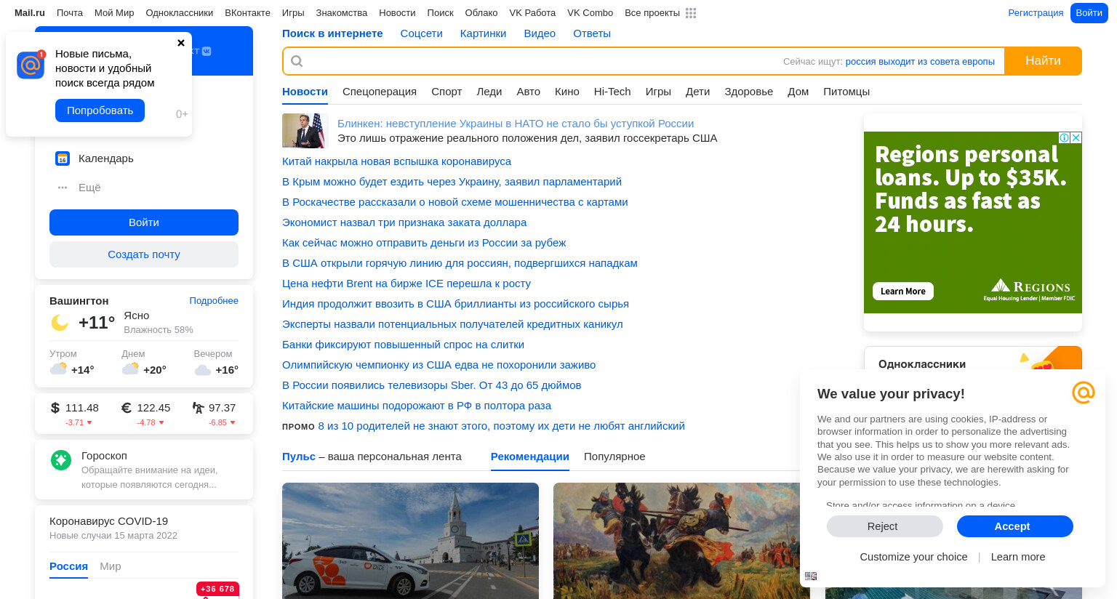Click 'Регистрация' link in the top bar
This screenshot has width=1117, height=599.
coord(1036,13)
